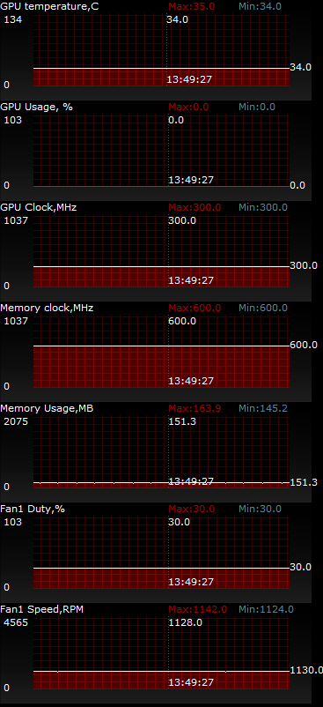Click the Memory Usage,MB graph label

click(x=47, y=408)
